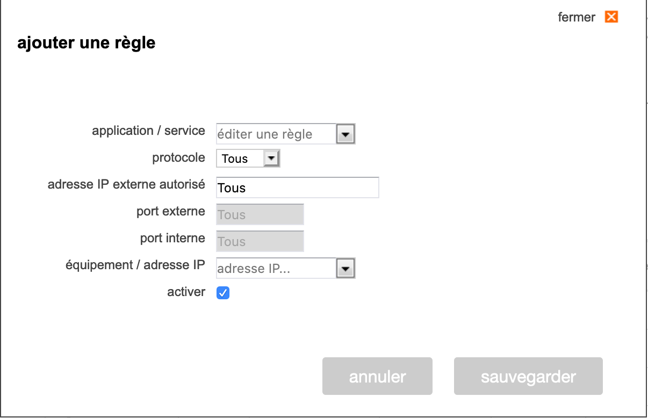Click the 'fermer' text link
This screenshot has height=418, width=648.
pos(577,17)
